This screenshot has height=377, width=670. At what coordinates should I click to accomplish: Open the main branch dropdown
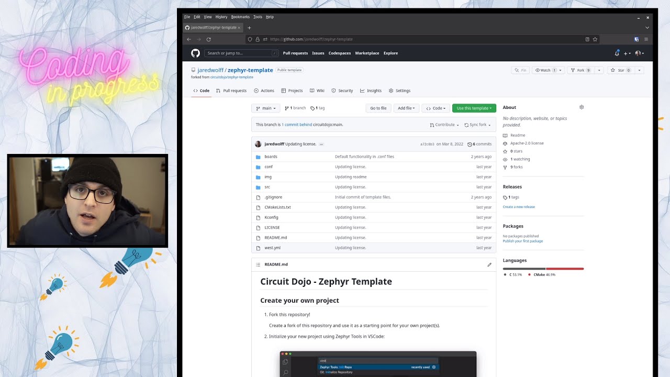(x=266, y=108)
